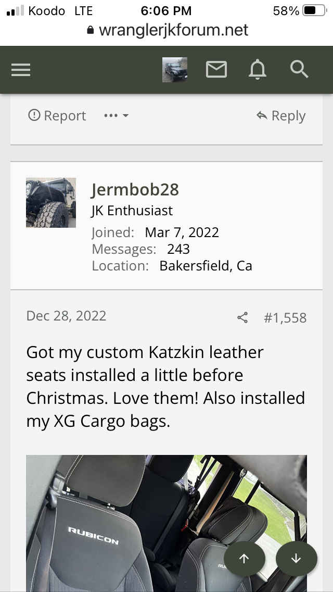
Task: Open the hamburger navigation menu
Action: point(21,70)
